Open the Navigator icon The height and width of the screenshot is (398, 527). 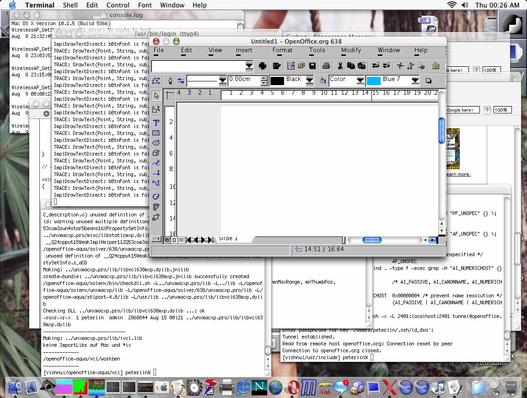400,66
